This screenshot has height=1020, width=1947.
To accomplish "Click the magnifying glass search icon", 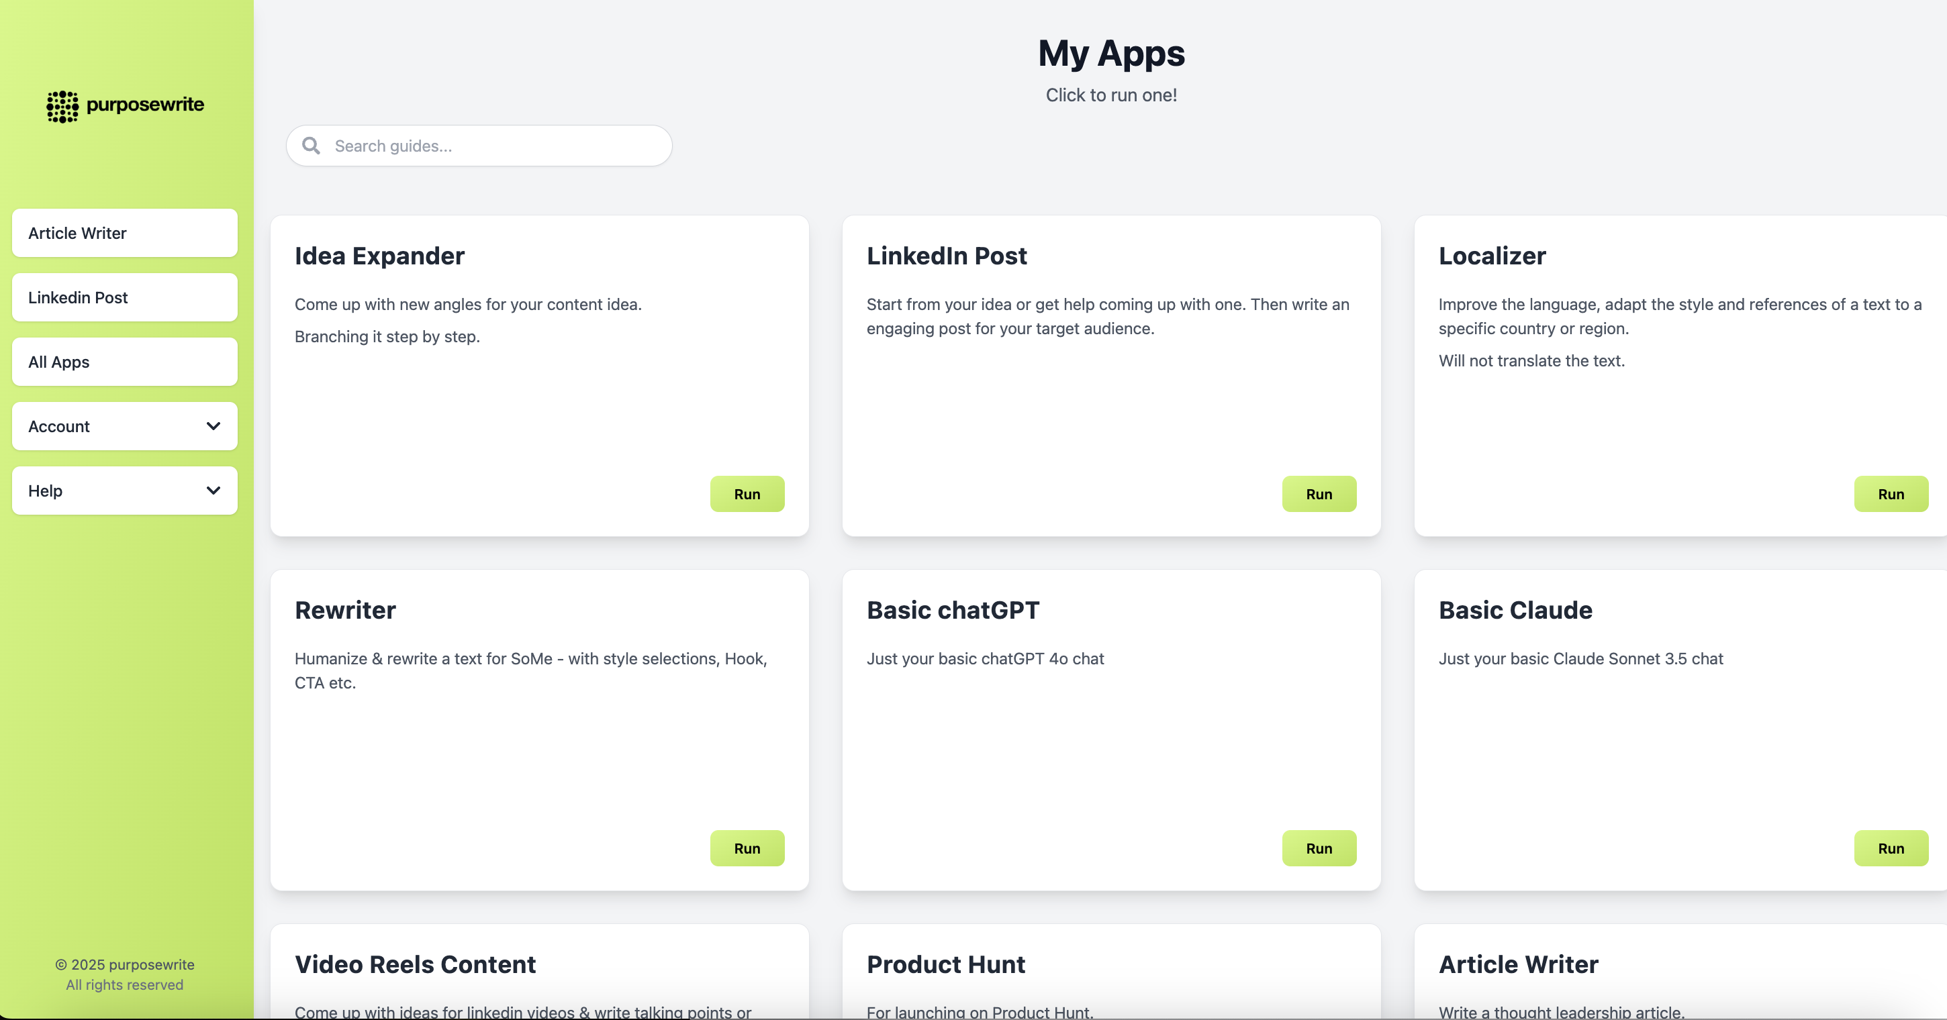I will pos(311,146).
